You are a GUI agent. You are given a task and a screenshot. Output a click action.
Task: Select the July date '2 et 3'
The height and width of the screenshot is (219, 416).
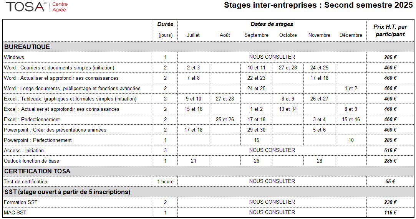(x=193, y=68)
